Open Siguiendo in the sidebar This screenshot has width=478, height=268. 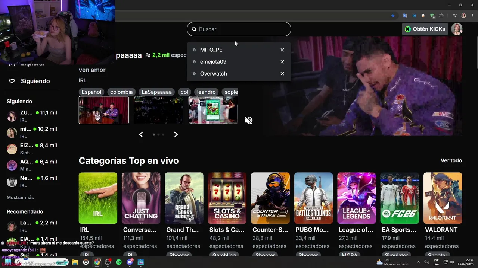coord(35,81)
